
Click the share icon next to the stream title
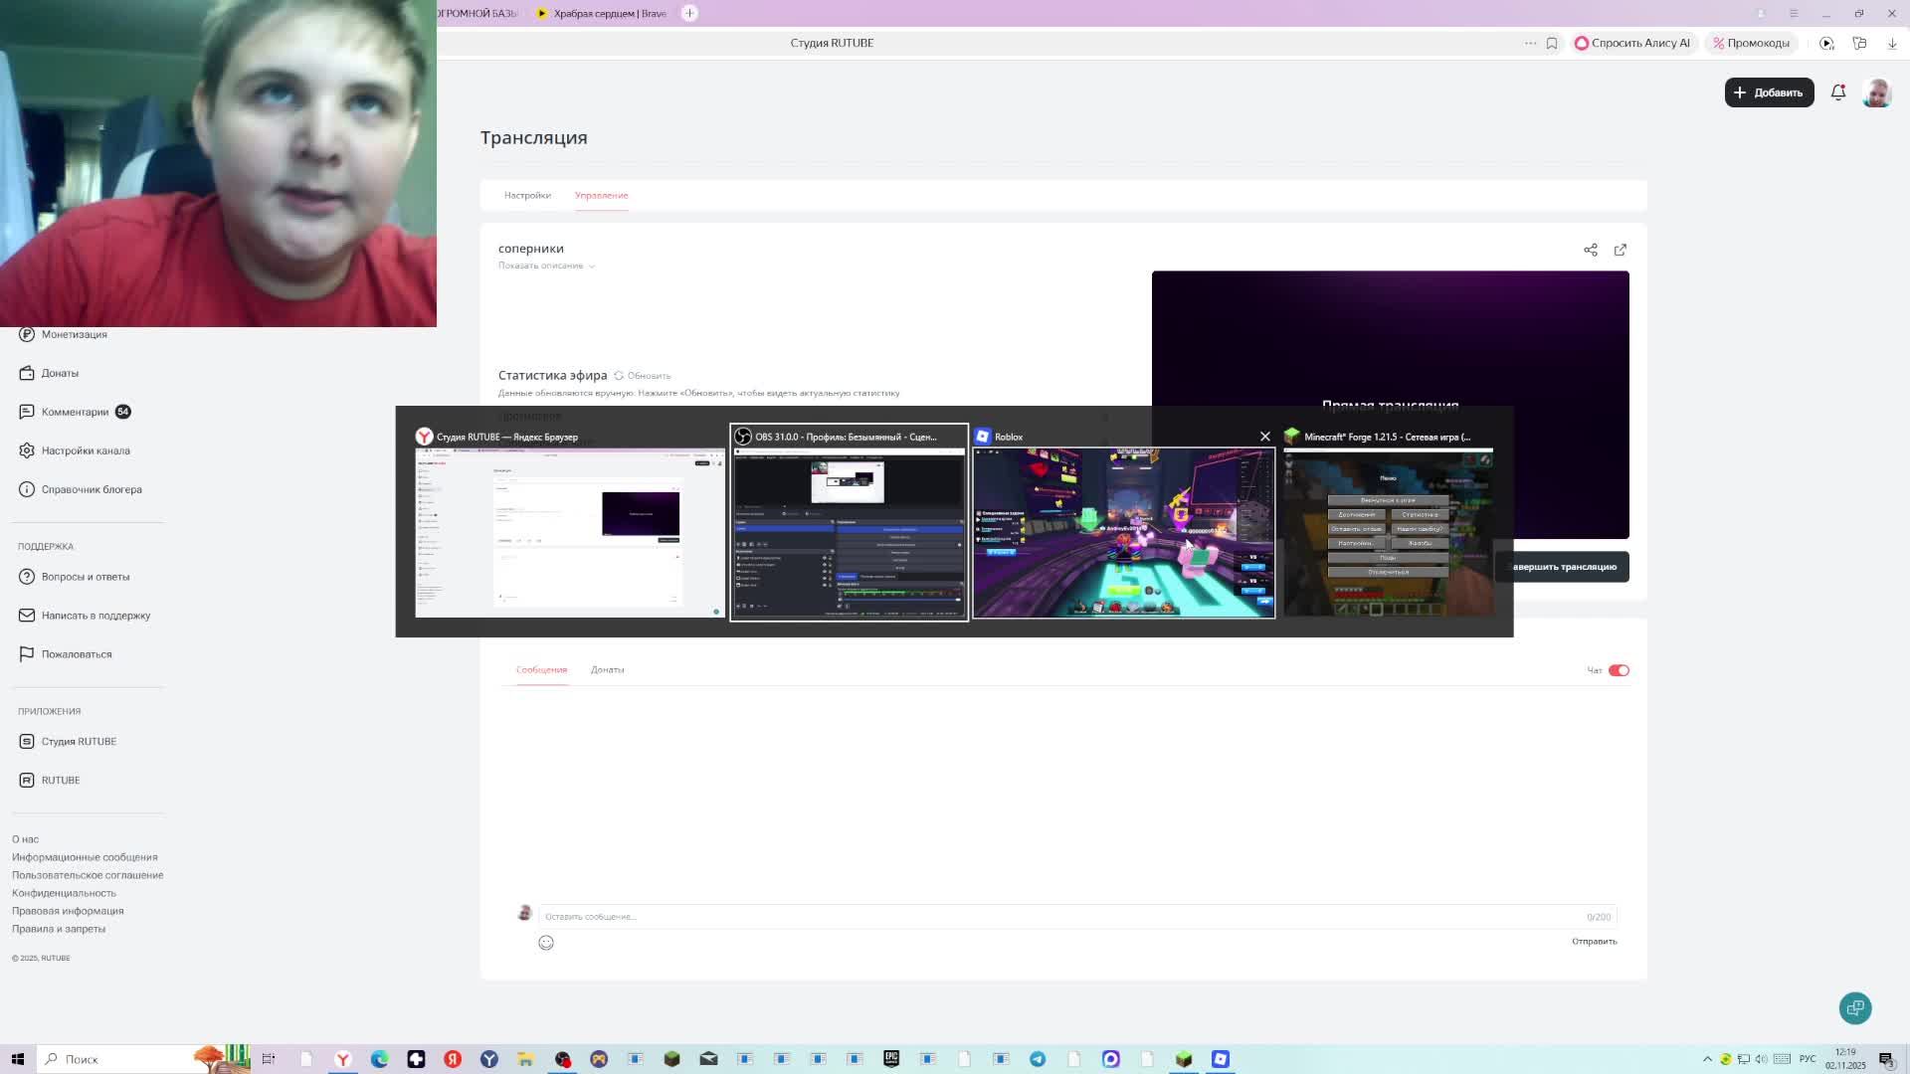(1590, 250)
